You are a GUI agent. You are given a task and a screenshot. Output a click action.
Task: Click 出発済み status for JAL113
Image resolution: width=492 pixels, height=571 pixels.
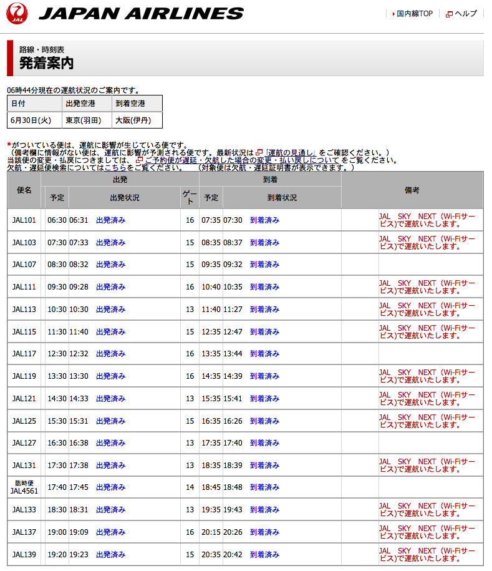tap(110, 310)
